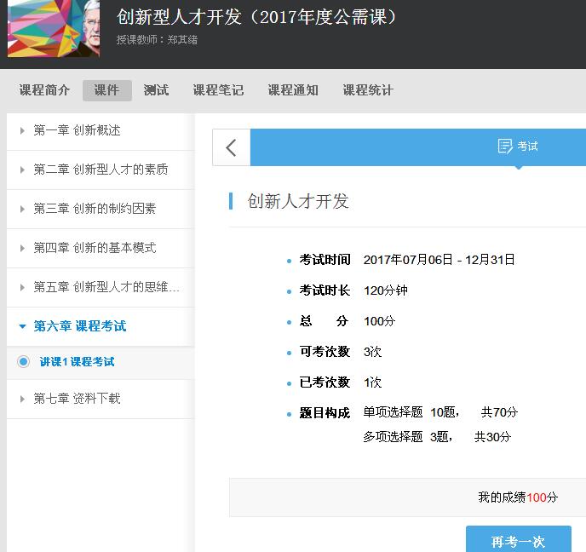Click the exam document icon in blue bar
This screenshot has width=586, height=552.
[505, 146]
